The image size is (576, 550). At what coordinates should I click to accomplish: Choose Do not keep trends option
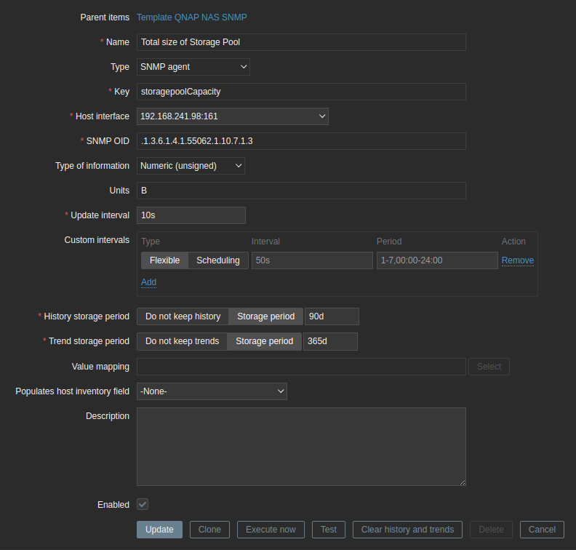tap(182, 341)
